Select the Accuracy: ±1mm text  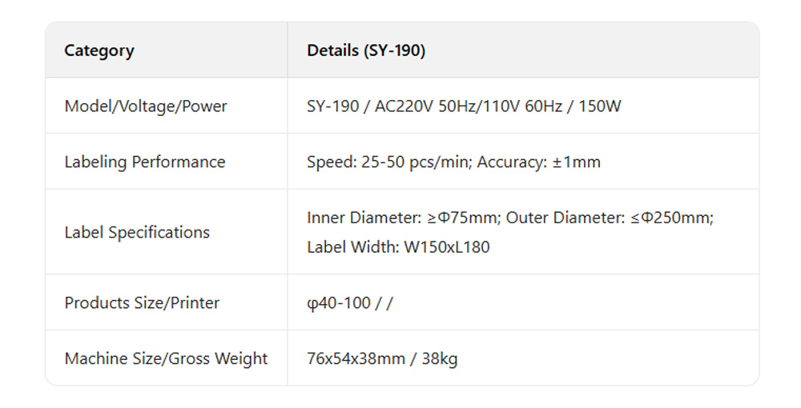pyautogui.click(x=539, y=162)
